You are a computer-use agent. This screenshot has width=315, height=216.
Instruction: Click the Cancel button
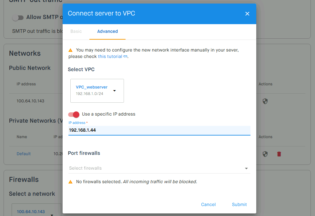208,204
